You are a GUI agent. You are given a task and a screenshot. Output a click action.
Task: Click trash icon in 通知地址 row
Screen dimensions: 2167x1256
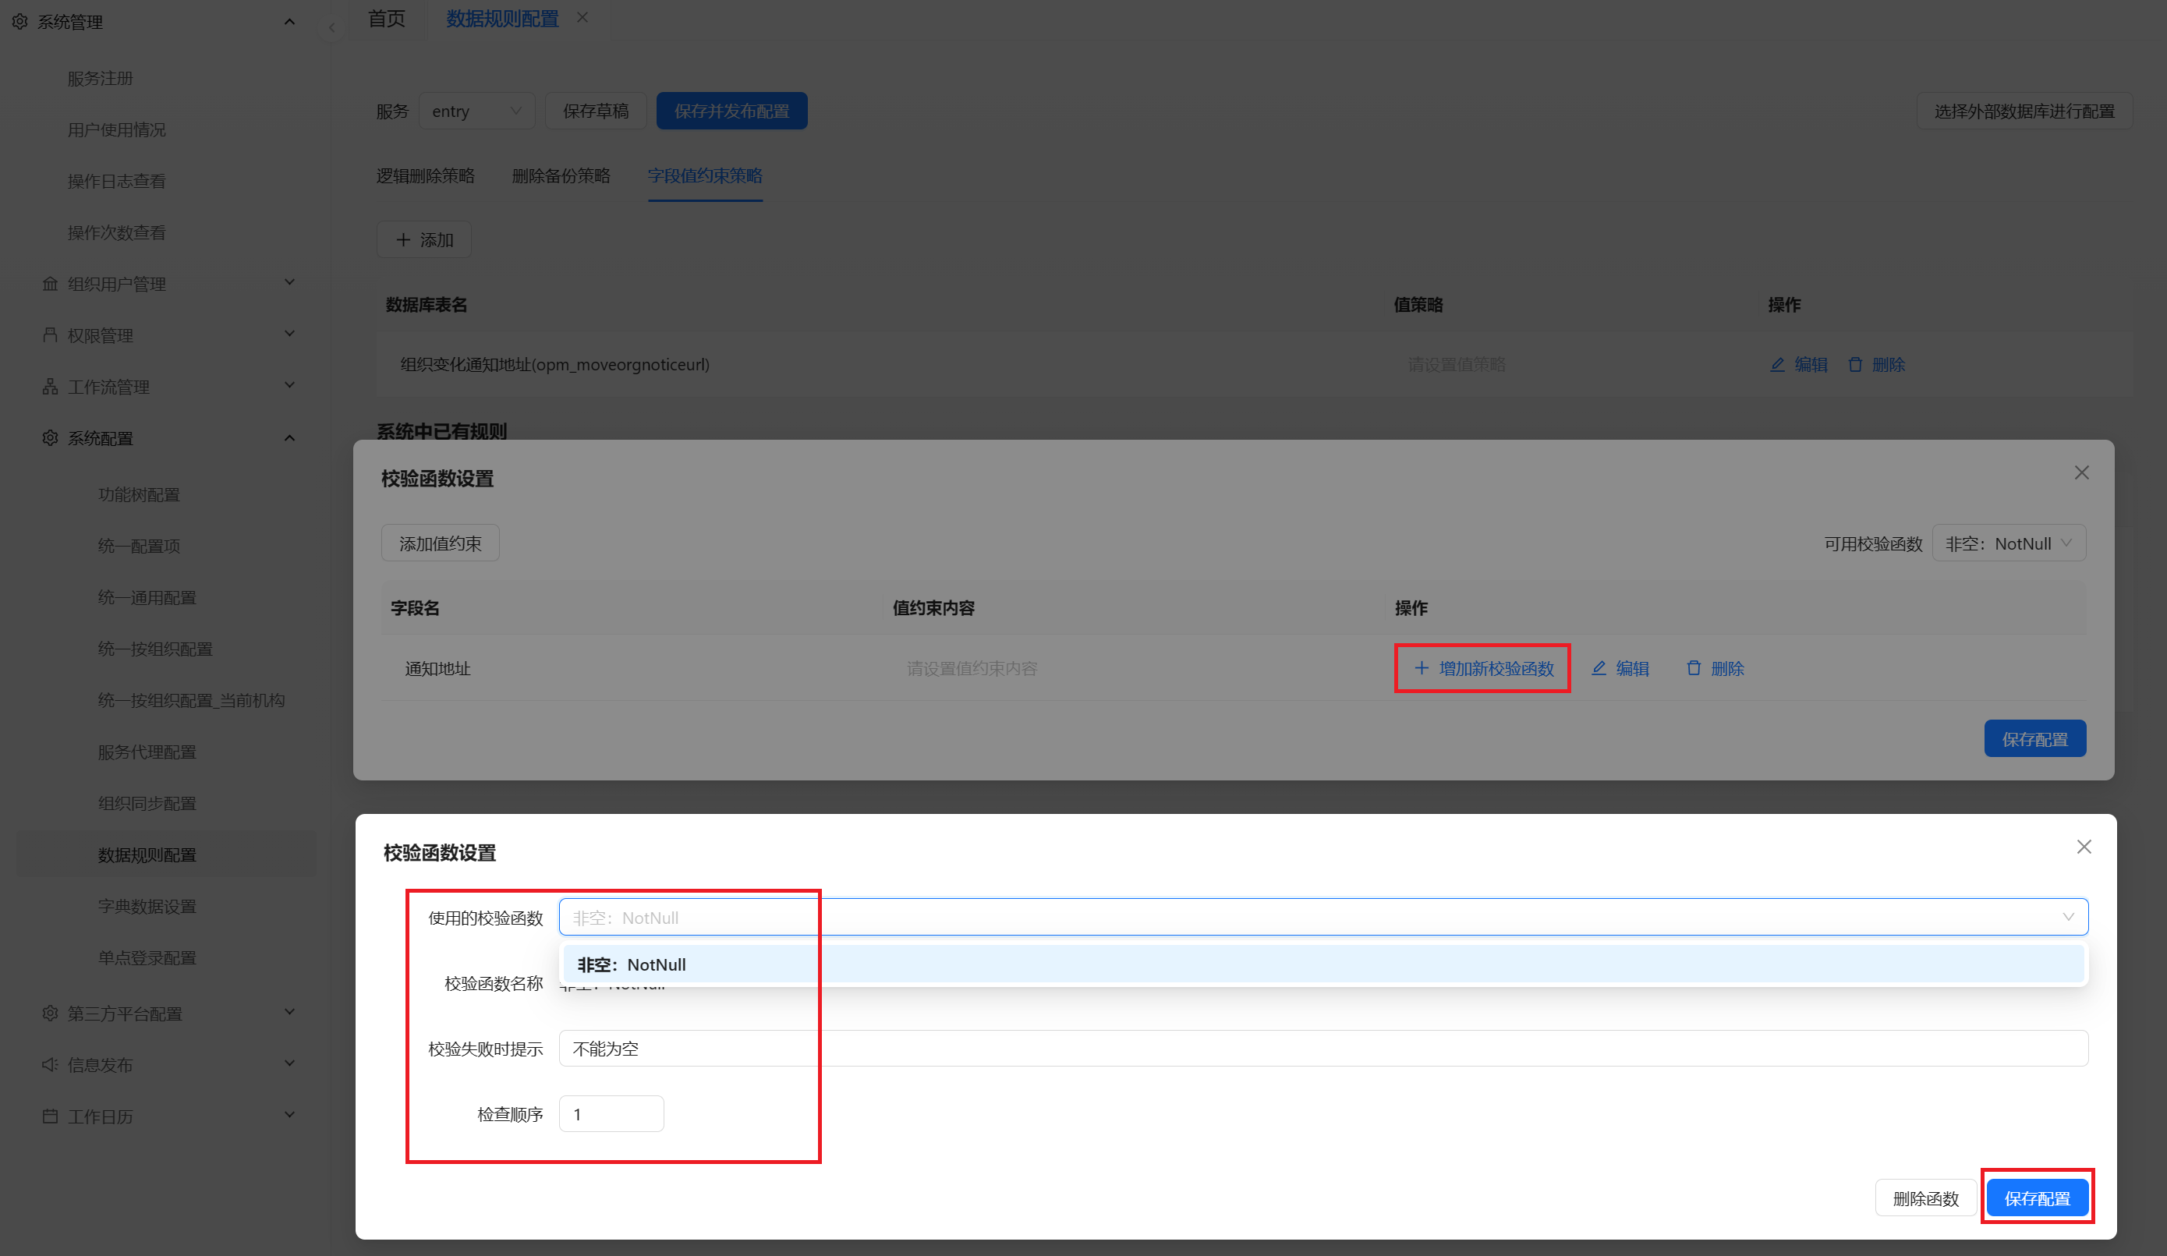pos(1693,668)
